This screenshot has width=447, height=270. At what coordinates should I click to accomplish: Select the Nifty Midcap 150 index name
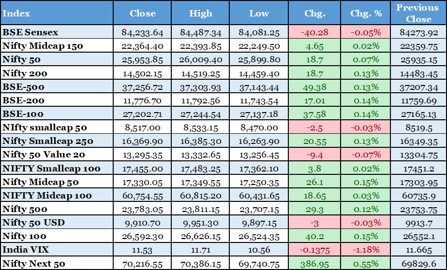43,46
